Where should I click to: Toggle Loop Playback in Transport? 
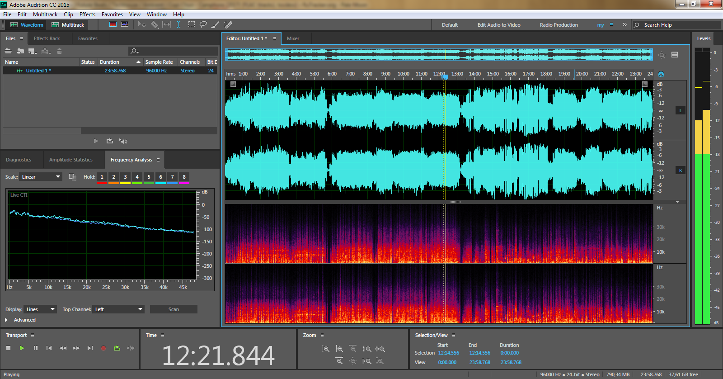click(117, 348)
